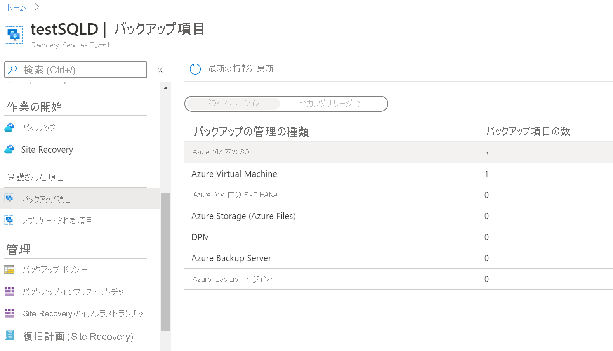The width and height of the screenshot is (613, 351).
Task: Switch to セカンダリ リージョン toggle option
Action: pos(332,104)
